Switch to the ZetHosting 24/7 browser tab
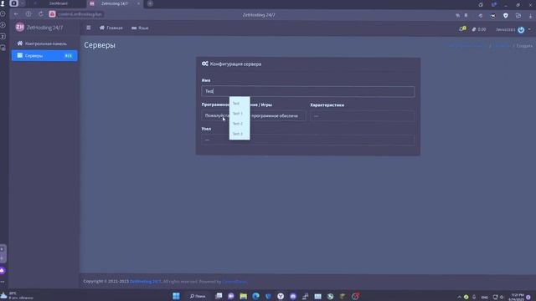 (x=114, y=3)
